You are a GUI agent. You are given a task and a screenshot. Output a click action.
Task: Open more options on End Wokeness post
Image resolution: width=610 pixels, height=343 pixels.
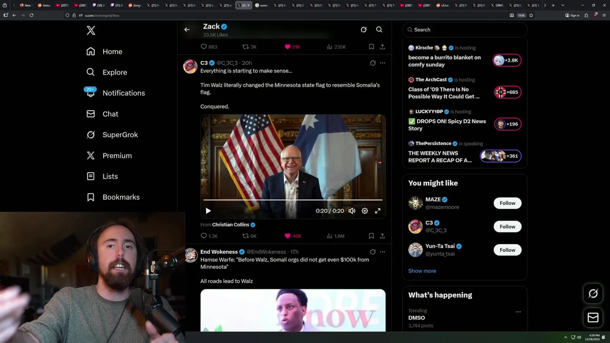382,252
